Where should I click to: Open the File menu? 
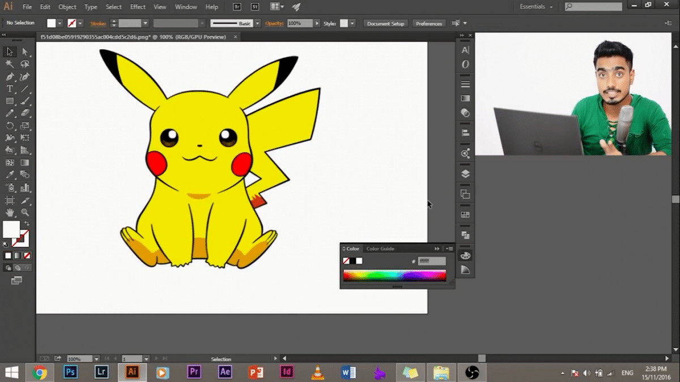27,7
